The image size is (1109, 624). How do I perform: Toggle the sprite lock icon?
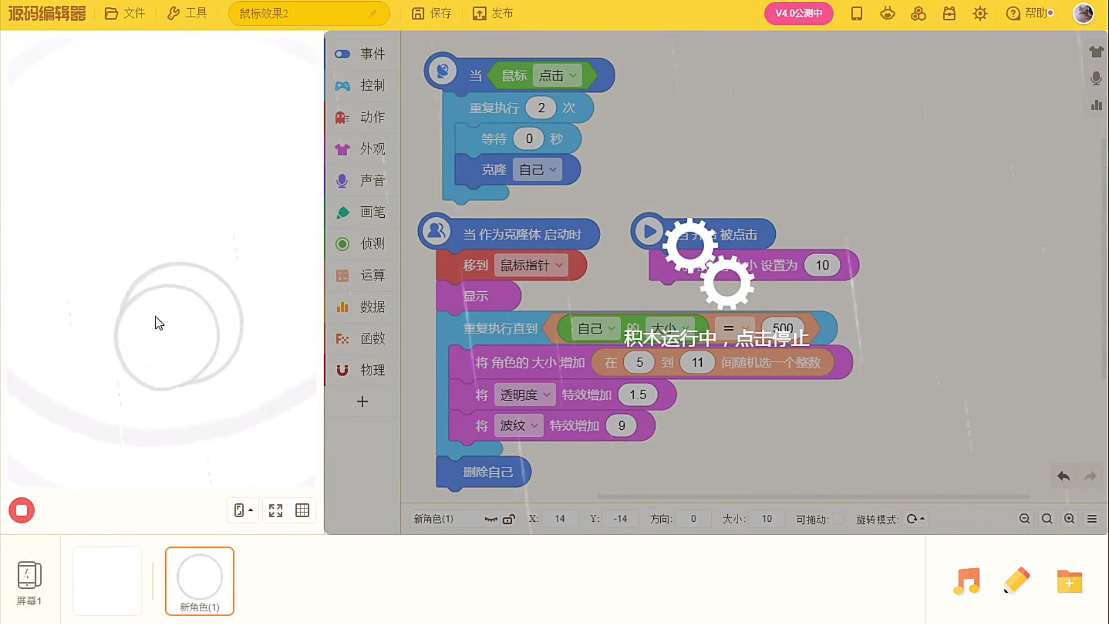508,519
